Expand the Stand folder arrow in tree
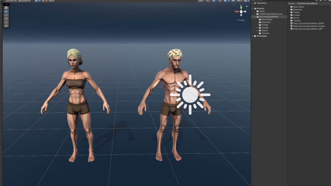The width and height of the screenshot is (331, 186). tap(257, 31)
